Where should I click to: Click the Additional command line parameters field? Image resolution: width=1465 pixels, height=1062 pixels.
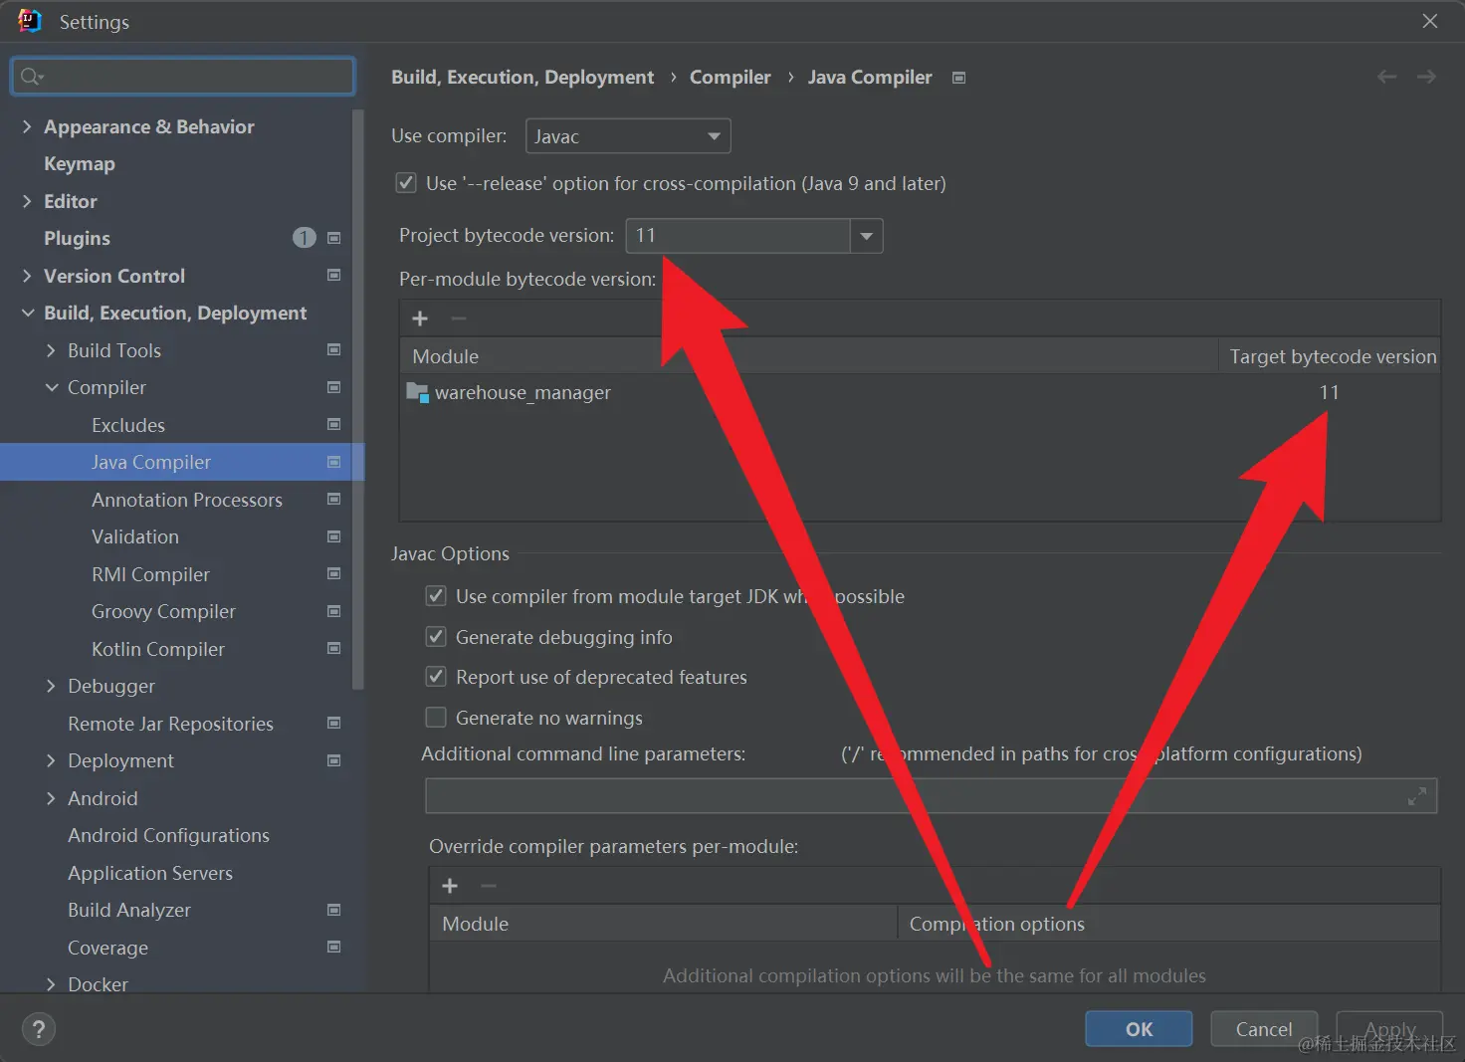coord(931,796)
